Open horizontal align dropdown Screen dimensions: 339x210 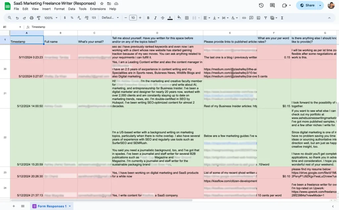207,18
